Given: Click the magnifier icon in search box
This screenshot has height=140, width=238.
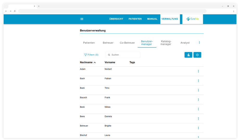Looking at the screenshot, I should pos(109,55).
